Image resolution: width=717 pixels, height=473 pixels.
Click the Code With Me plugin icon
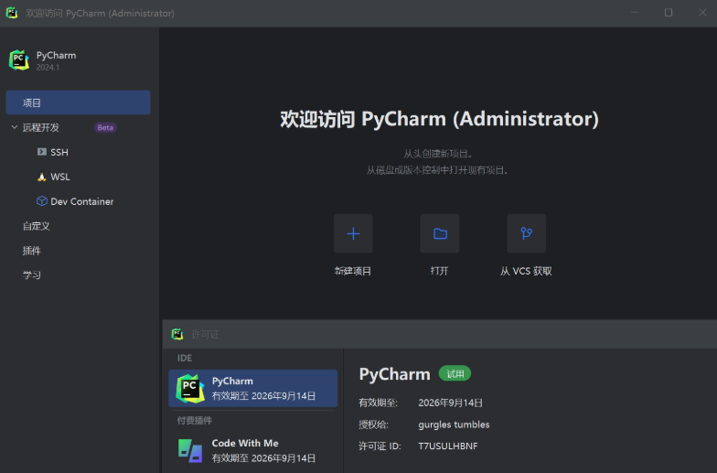click(x=190, y=450)
